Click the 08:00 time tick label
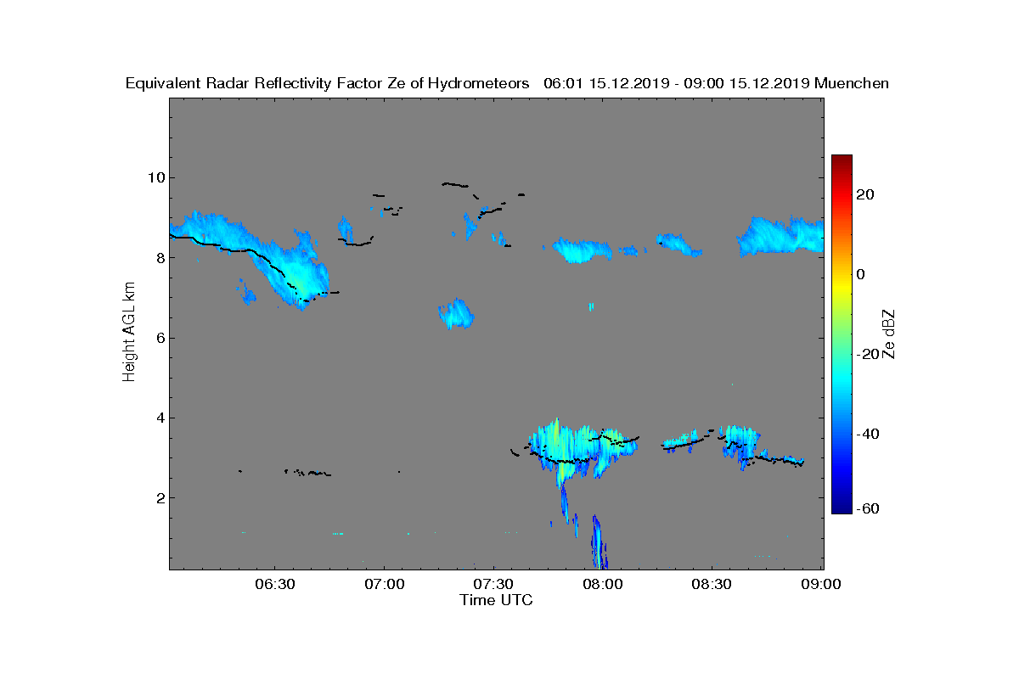 tap(603, 585)
